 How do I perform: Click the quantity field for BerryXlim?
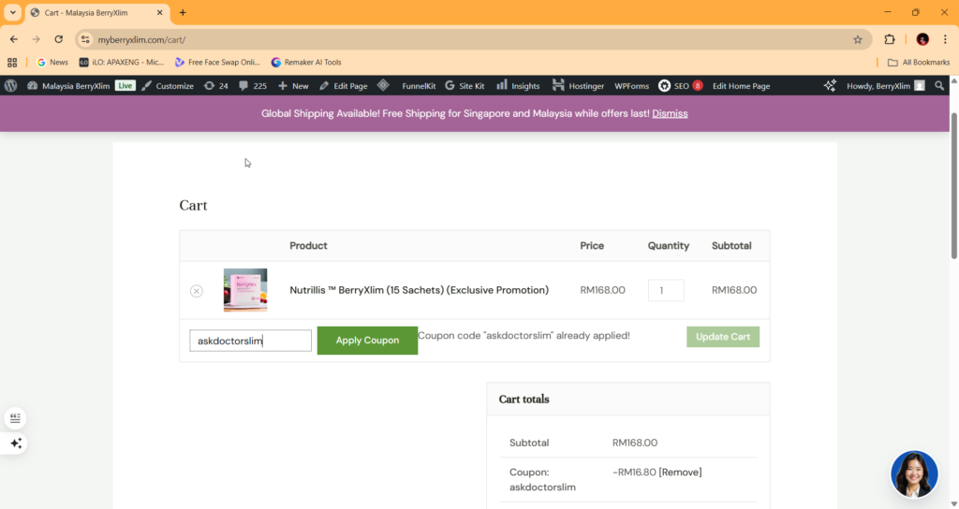[x=665, y=290]
